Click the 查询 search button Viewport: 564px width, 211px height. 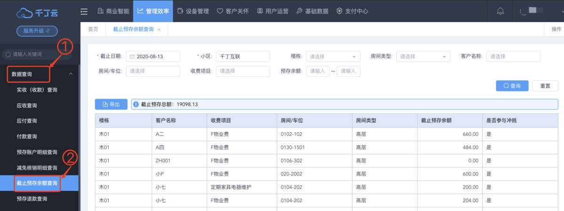[512, 86]
